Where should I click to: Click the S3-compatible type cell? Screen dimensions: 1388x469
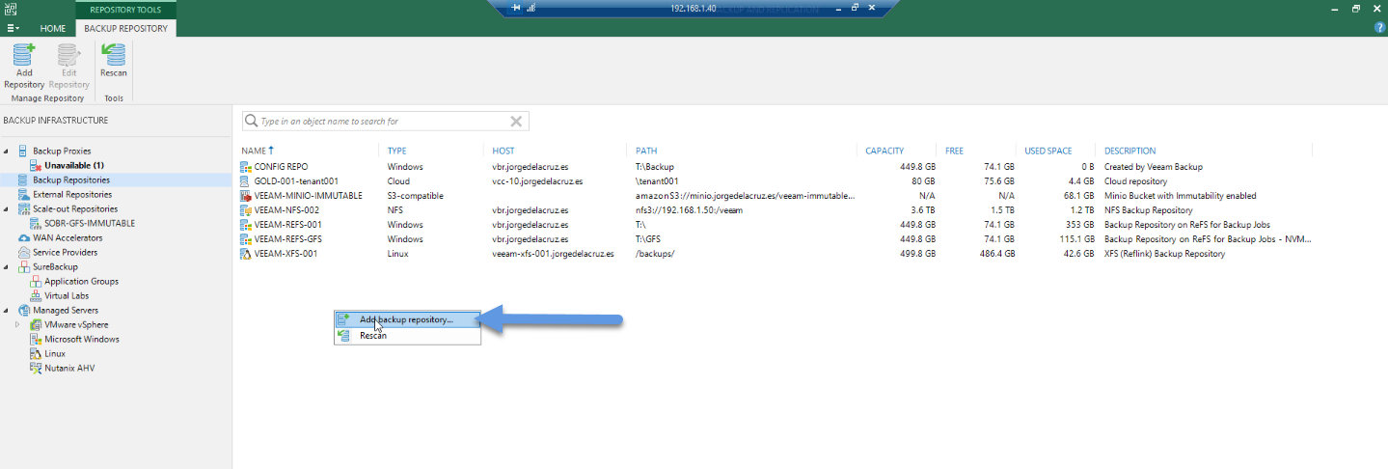[415, 196]
